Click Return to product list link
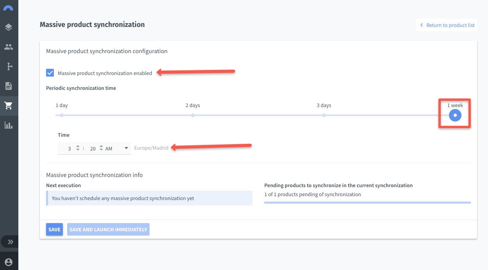Screen dimensions: 488x270 (x=447, y=25)
